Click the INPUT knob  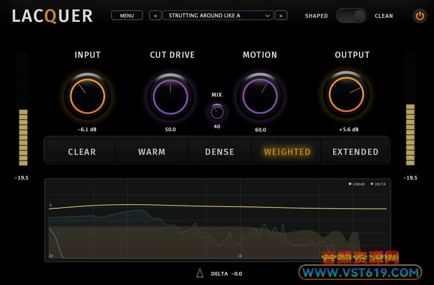[87, 96]
